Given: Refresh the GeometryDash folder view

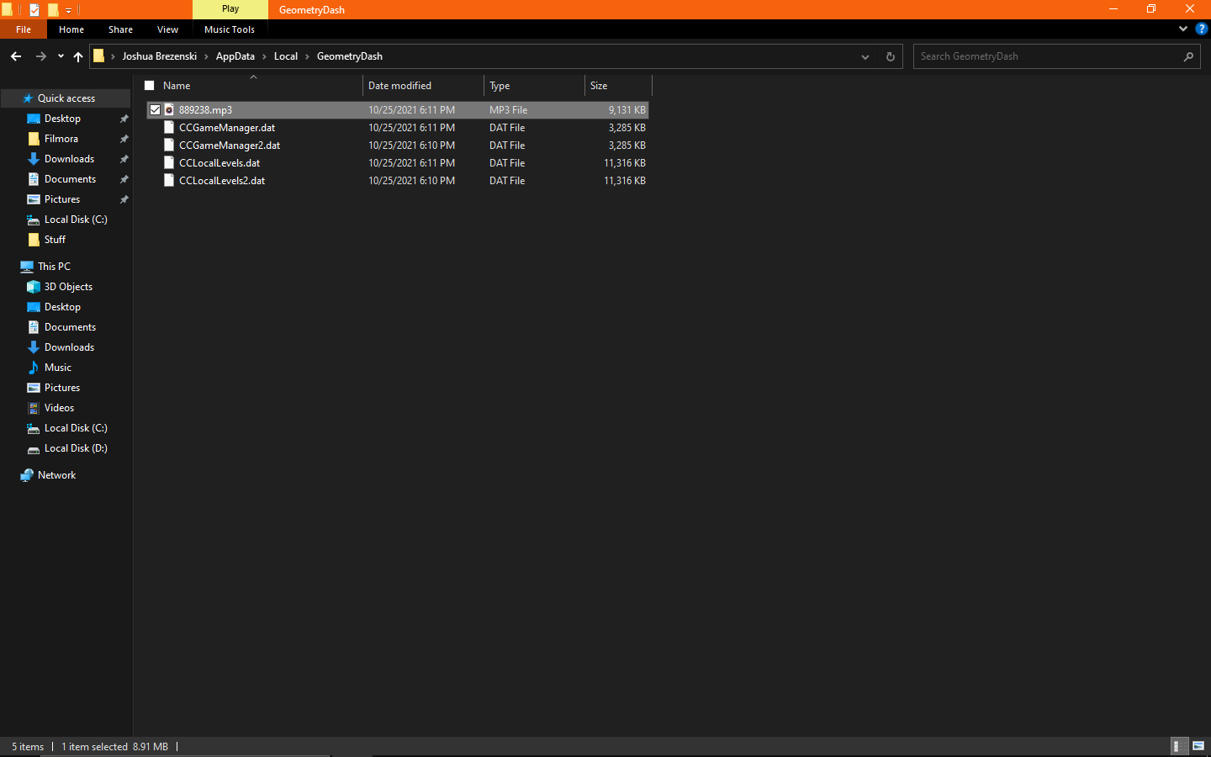Looking at the screenshot, I should tap(891, 56).
